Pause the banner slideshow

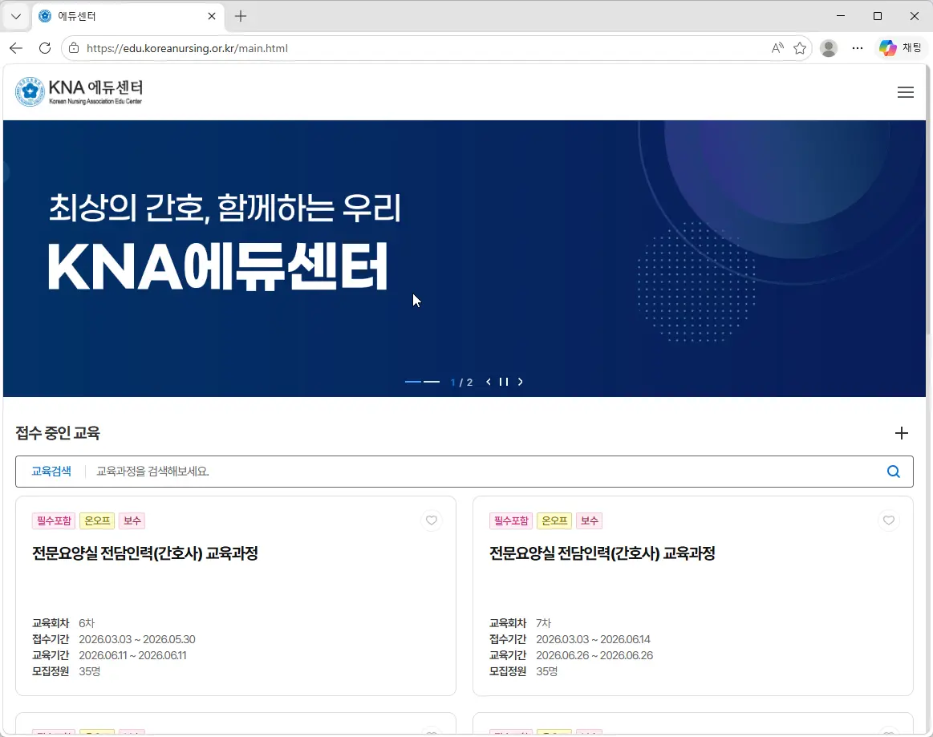tap(504, 382)
